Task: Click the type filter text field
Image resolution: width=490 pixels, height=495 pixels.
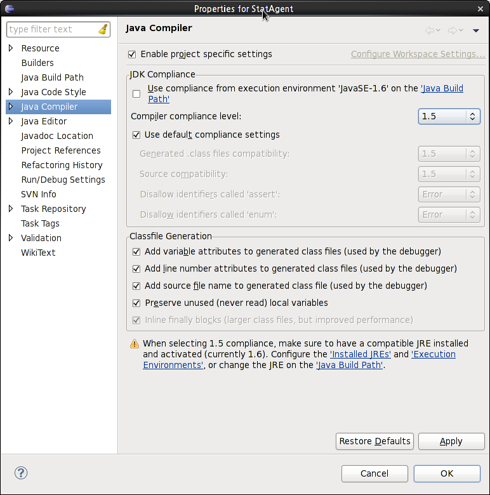Action: (53, 29)
